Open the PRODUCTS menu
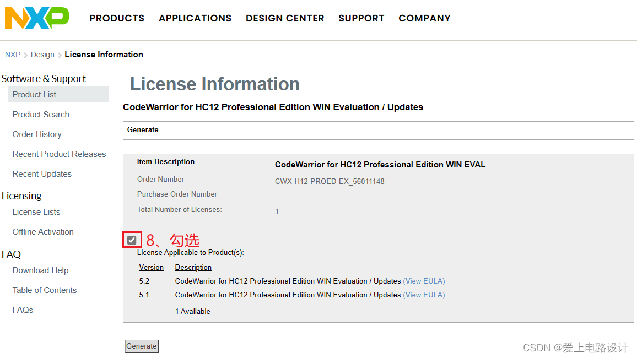 point(117,18)
